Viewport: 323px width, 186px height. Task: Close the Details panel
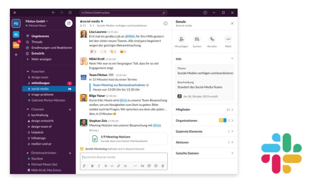coord(232,24)
